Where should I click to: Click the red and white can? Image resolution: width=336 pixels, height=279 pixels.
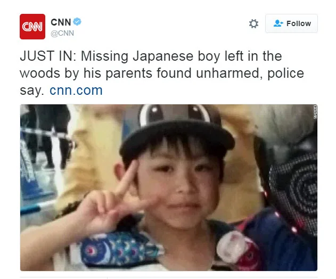(x=239, y=250)
